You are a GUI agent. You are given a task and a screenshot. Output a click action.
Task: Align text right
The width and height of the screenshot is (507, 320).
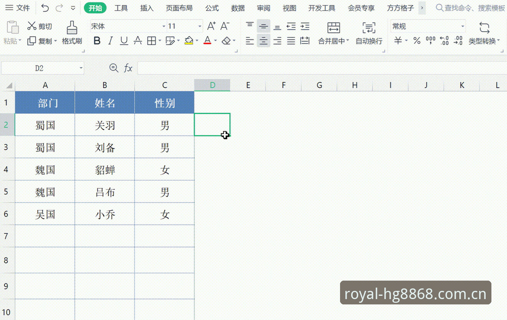tap(277, 41)
